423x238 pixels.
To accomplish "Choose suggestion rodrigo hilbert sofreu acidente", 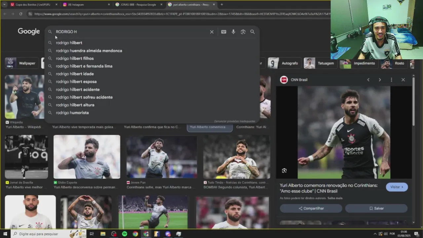I will click(152, 97).
